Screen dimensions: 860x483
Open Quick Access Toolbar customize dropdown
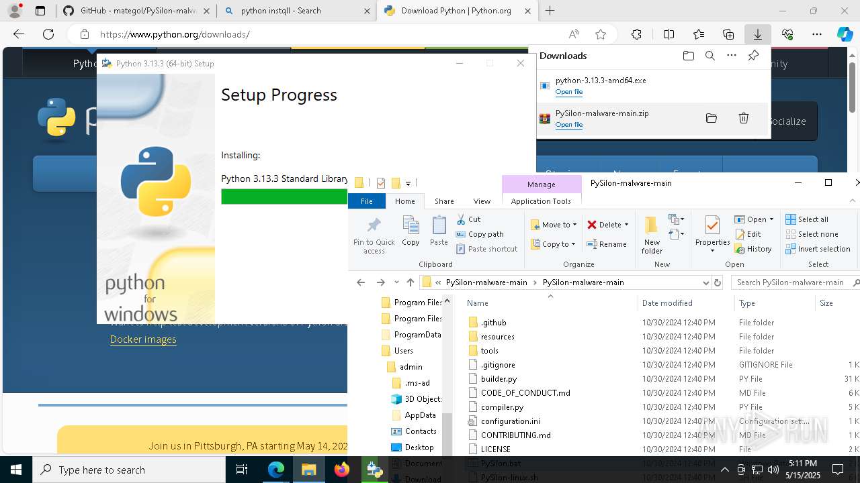click(408, 183)
